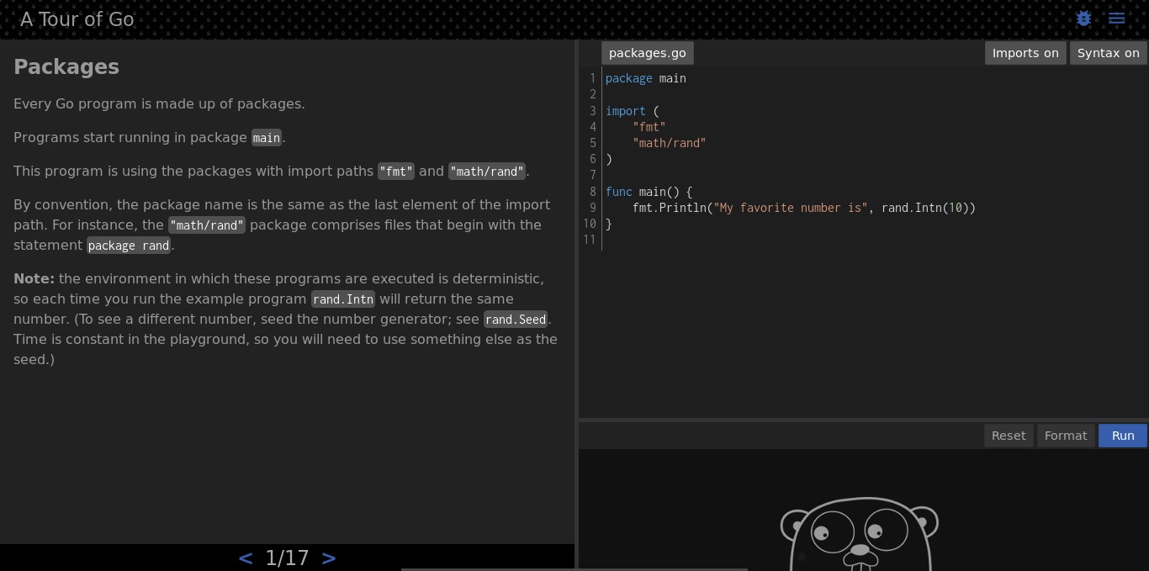This screenshot has height=571, width=1149.
Task: Click the rand.Intn inline code snippet
Action: coord(342,299)
